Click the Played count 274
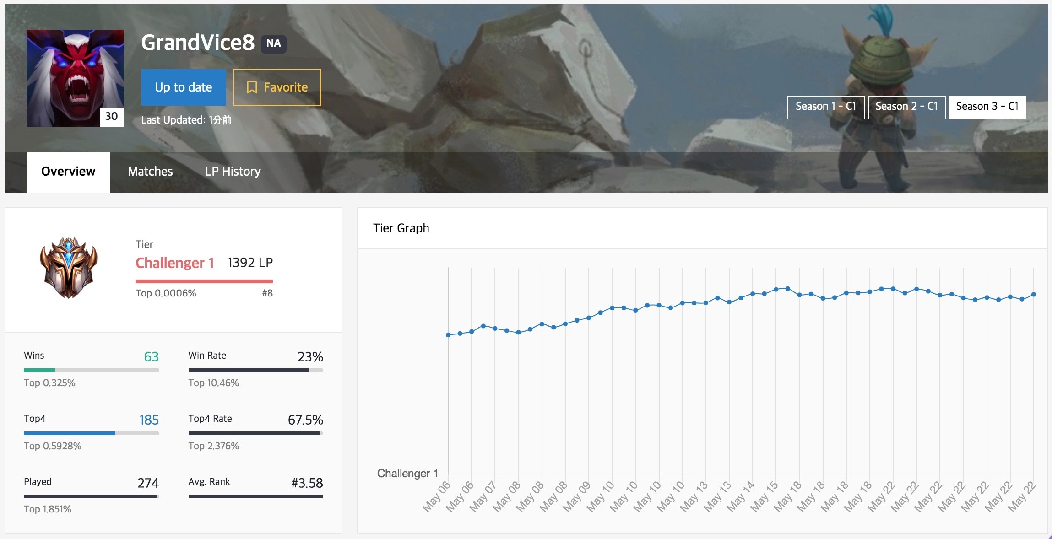The height and width of the screenshot is (539, 1052). pyautogui.click(x=148, y=483)
